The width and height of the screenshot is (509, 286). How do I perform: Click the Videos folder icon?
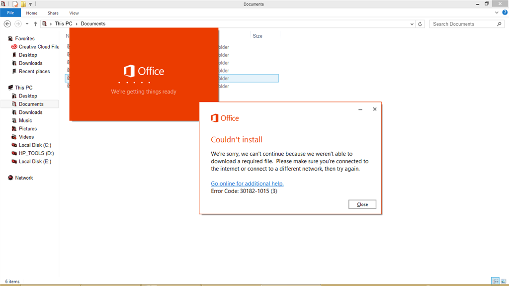tap(14, 137)
